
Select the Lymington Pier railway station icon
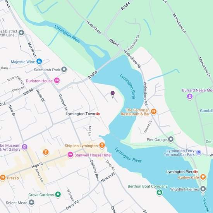coord(195,172)
